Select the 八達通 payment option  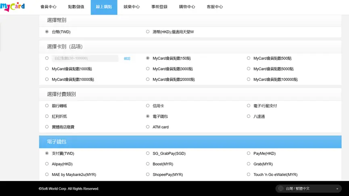click(x=249, y=116)
